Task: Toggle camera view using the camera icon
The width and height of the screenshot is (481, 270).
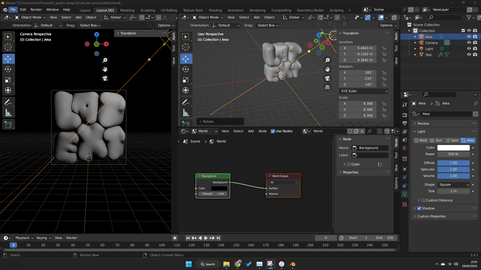Action: [105, 78]
